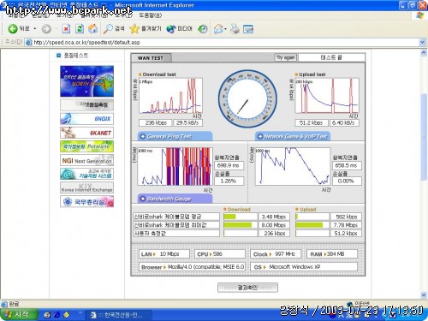Click the Print icon in toolbar

click(x=235, y=29)
